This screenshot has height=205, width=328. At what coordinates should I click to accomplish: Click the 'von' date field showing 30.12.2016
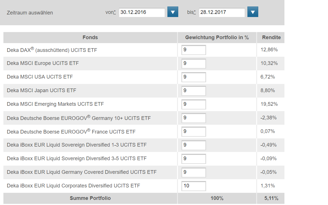click(x=142, y=12)
